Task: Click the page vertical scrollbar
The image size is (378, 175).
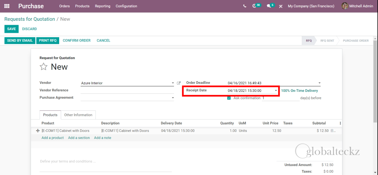Action: (375, 82)
